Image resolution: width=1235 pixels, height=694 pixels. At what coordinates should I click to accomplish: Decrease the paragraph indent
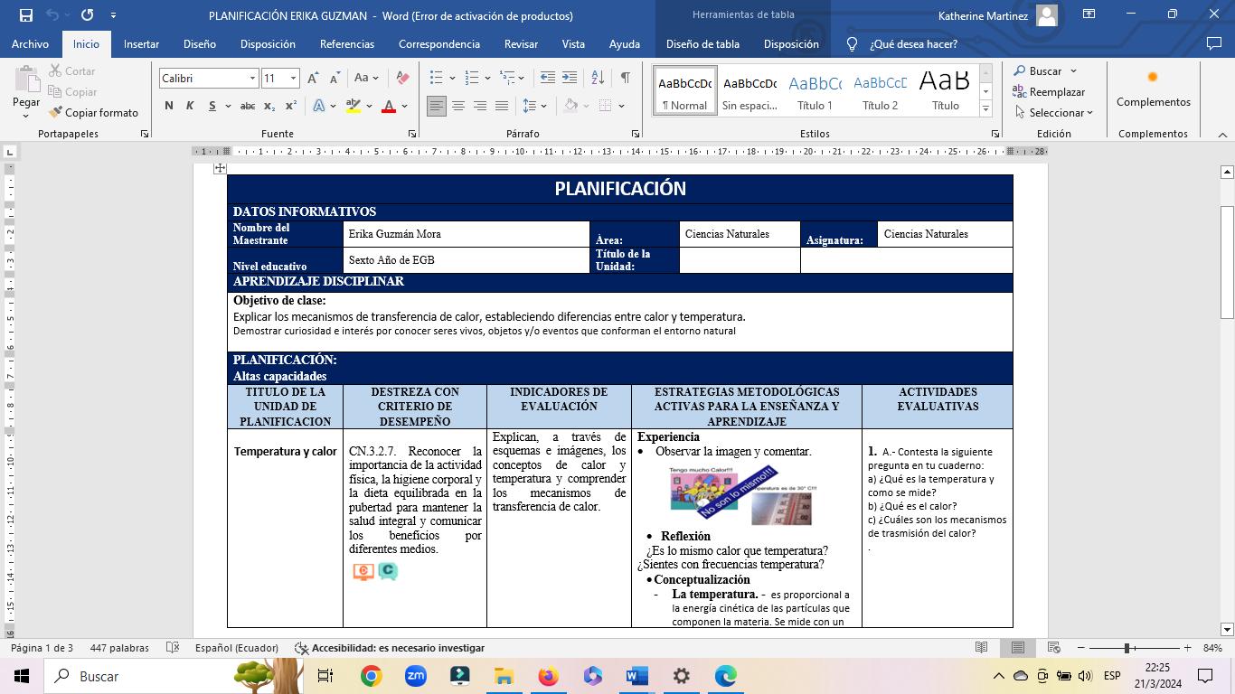(547, 79)
